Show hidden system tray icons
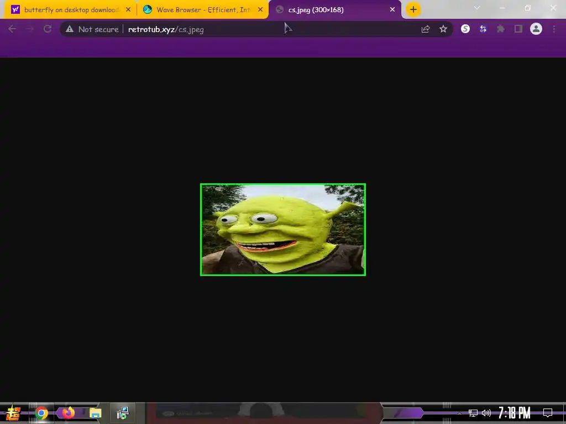Viewport: 566px width, 424px height. coord(459,413)
